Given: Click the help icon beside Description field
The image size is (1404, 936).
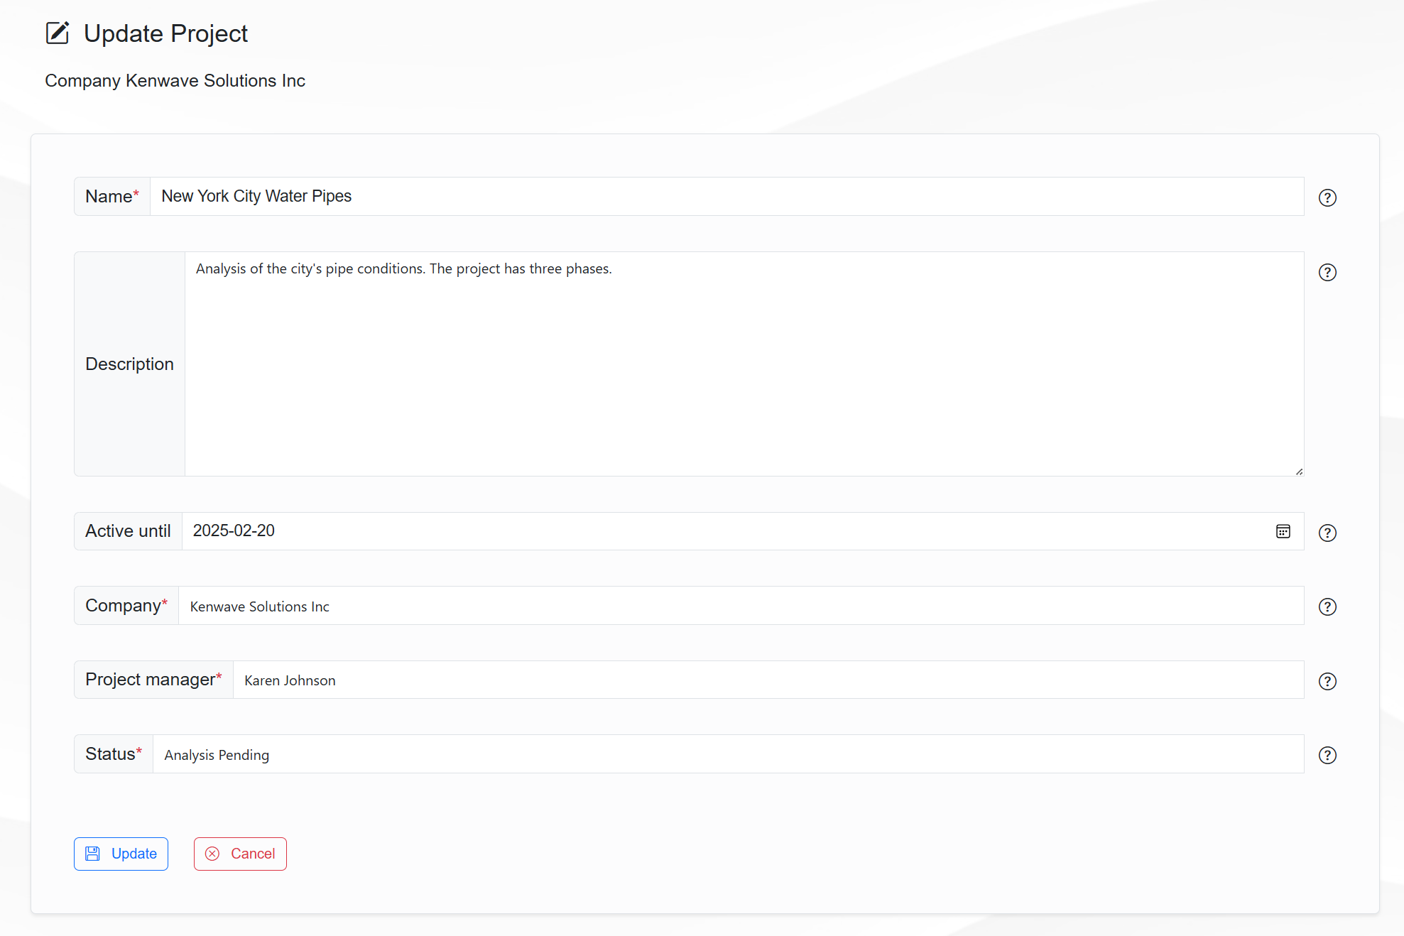Looking at the screenshot, I should click(1327, 272).
